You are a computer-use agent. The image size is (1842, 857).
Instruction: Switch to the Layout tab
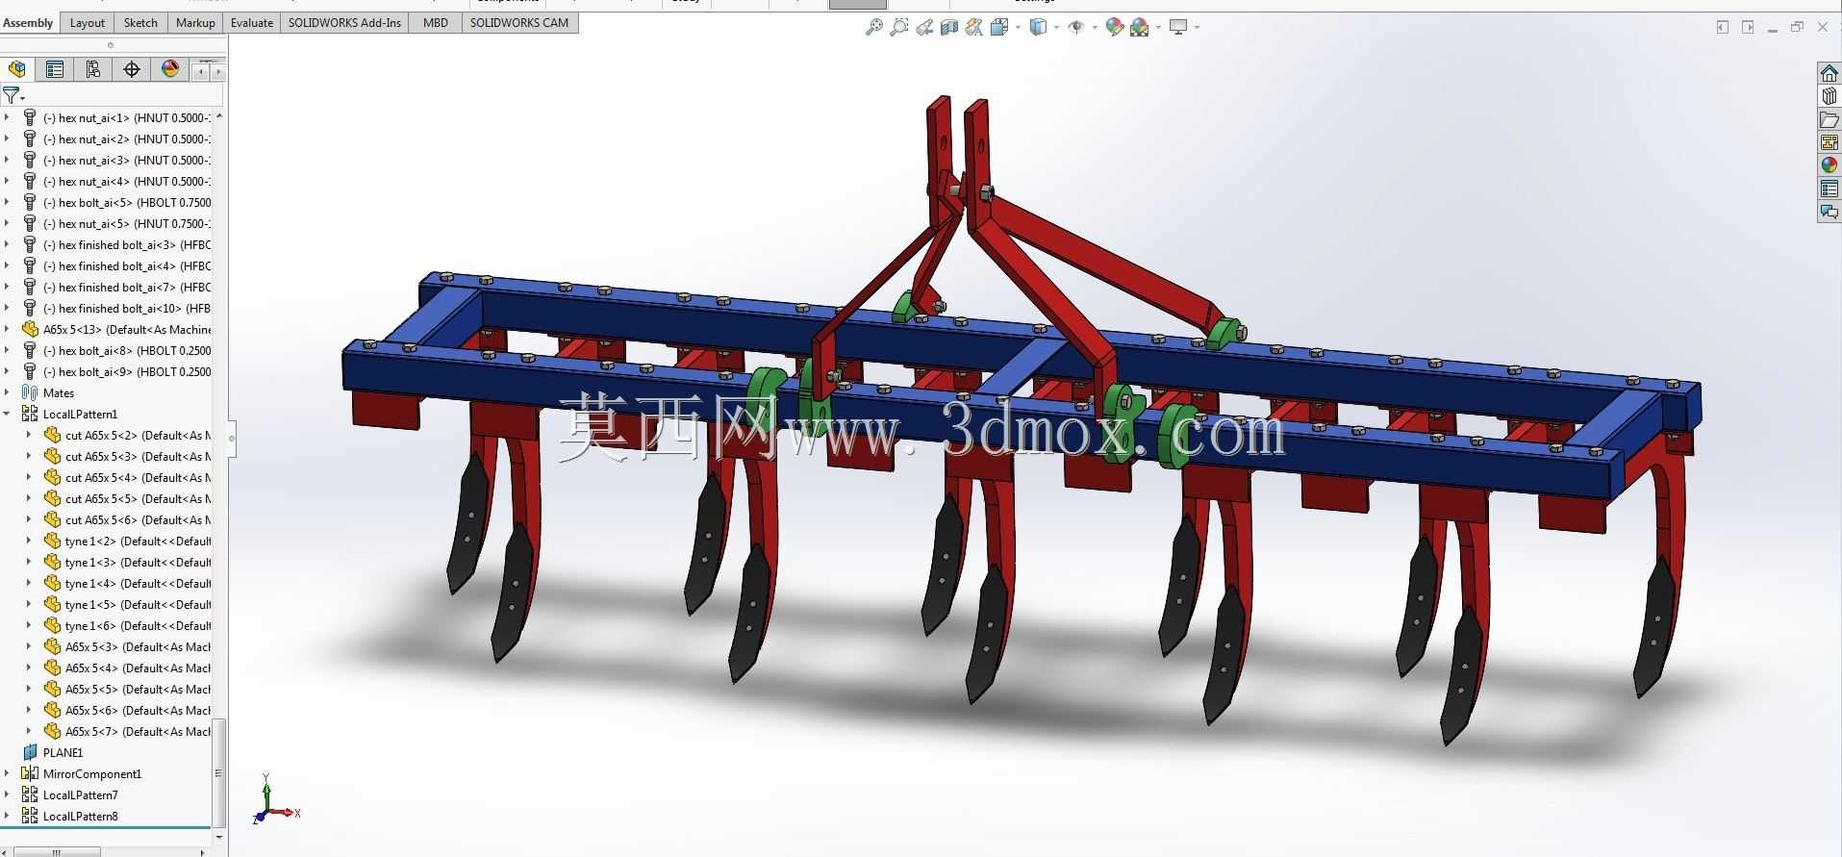pyautogui.click(x=88, y=22)
